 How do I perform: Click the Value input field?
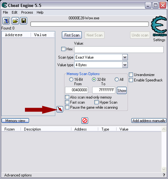pos(119,49)
